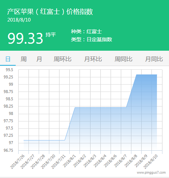The image size is (169, 178).
Task: Click the chart plateau near 99.33
Action: coord(147,74)
